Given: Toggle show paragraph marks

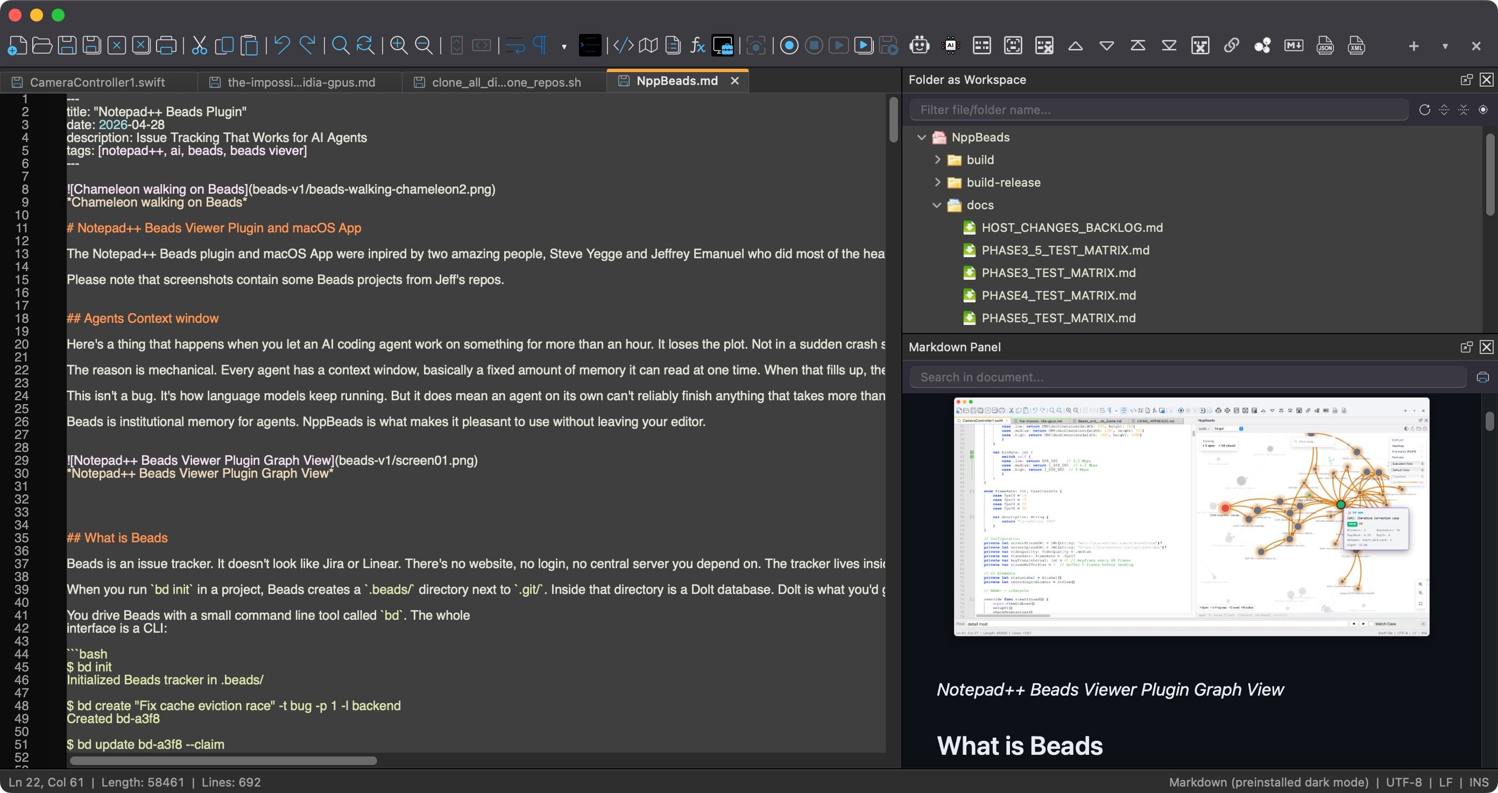Looking at the screenshot, I should pyautogui.click(x=540, y=45).
